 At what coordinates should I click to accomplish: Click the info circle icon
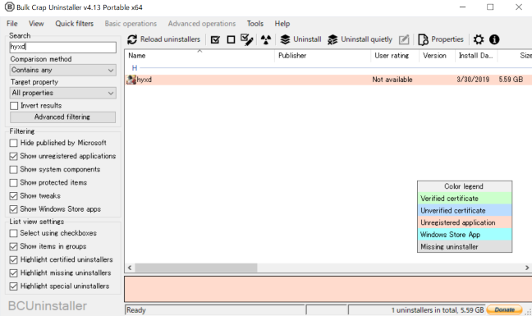point(494,39)
